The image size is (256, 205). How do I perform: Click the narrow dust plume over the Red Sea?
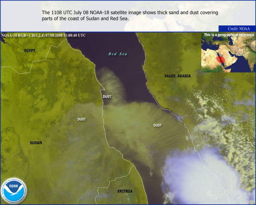tap(111, 81)
